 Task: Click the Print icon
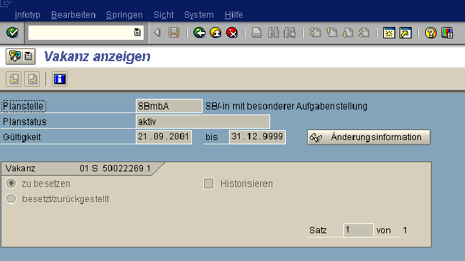(x=257, y=32)
